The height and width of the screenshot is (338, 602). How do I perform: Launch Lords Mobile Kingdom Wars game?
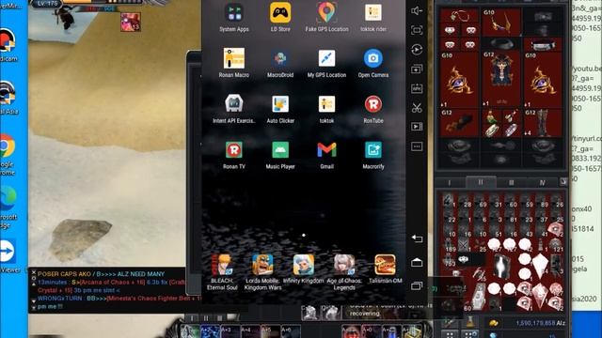point(262,265)
